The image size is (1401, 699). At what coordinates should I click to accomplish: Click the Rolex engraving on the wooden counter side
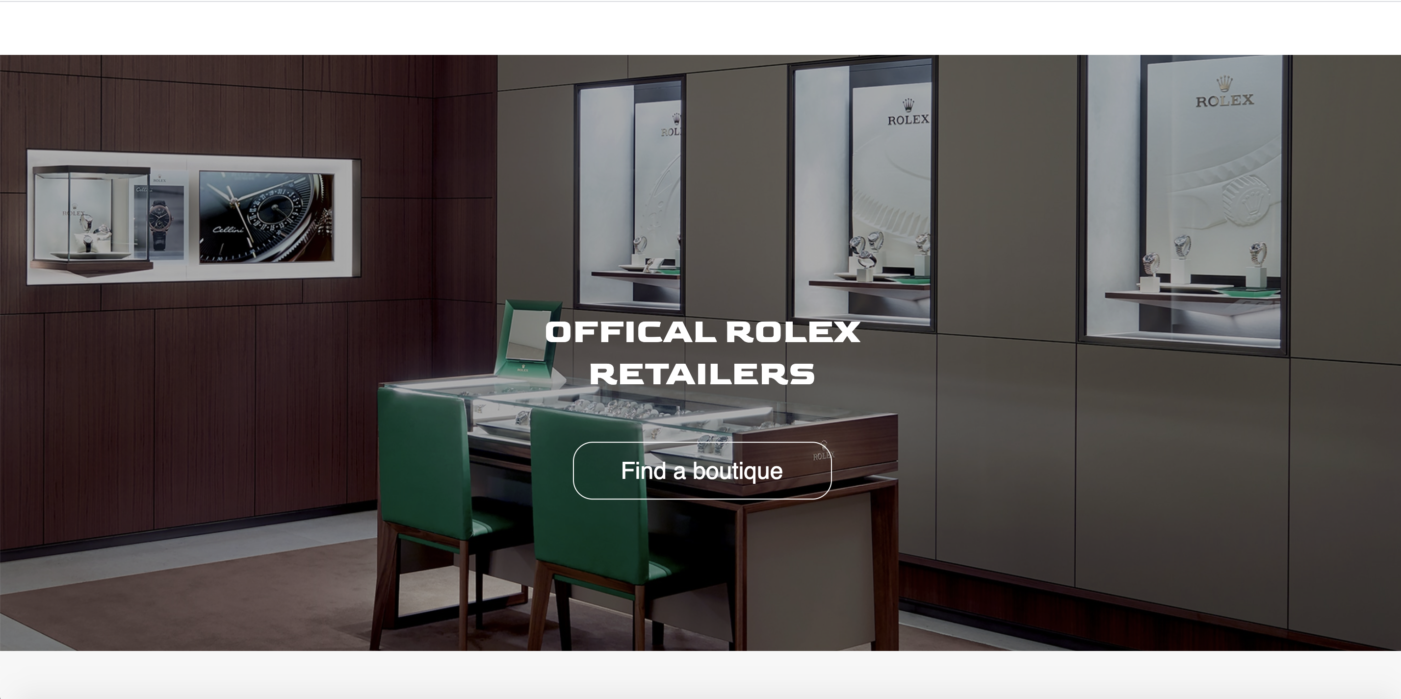pyautogui.click(x=823, y=454)
